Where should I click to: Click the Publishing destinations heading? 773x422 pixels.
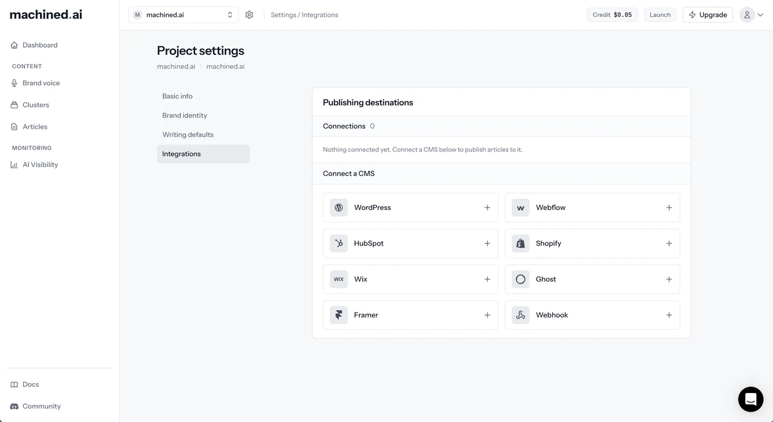[368, 102]
